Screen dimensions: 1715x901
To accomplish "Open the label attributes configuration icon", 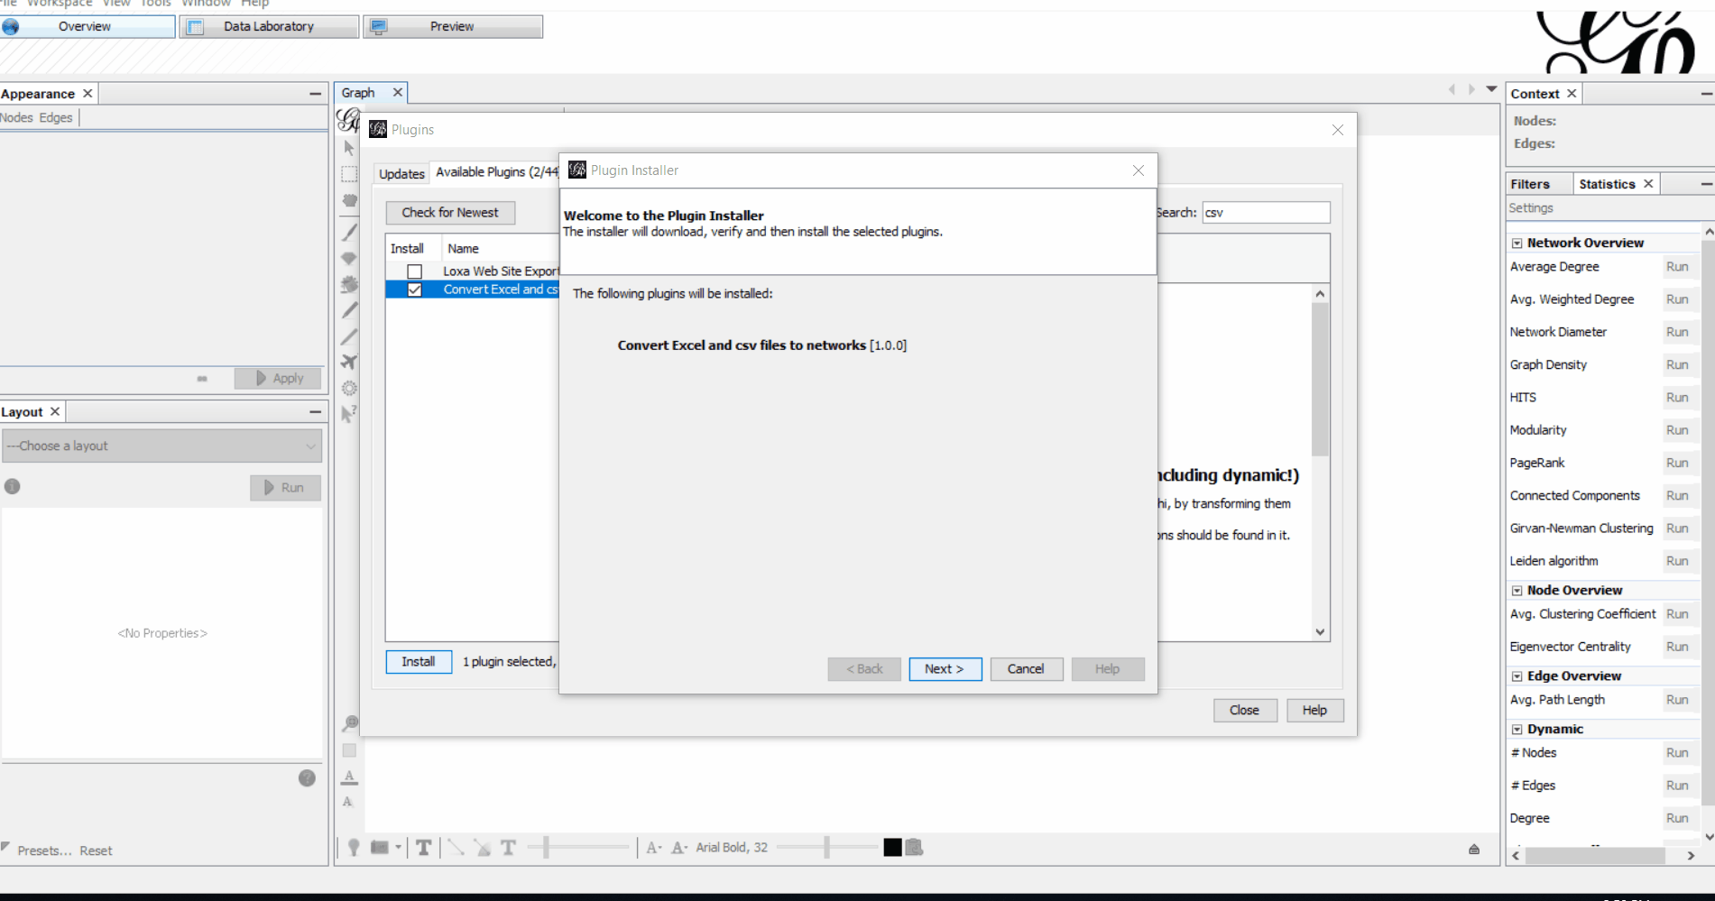I will [914, 847].
